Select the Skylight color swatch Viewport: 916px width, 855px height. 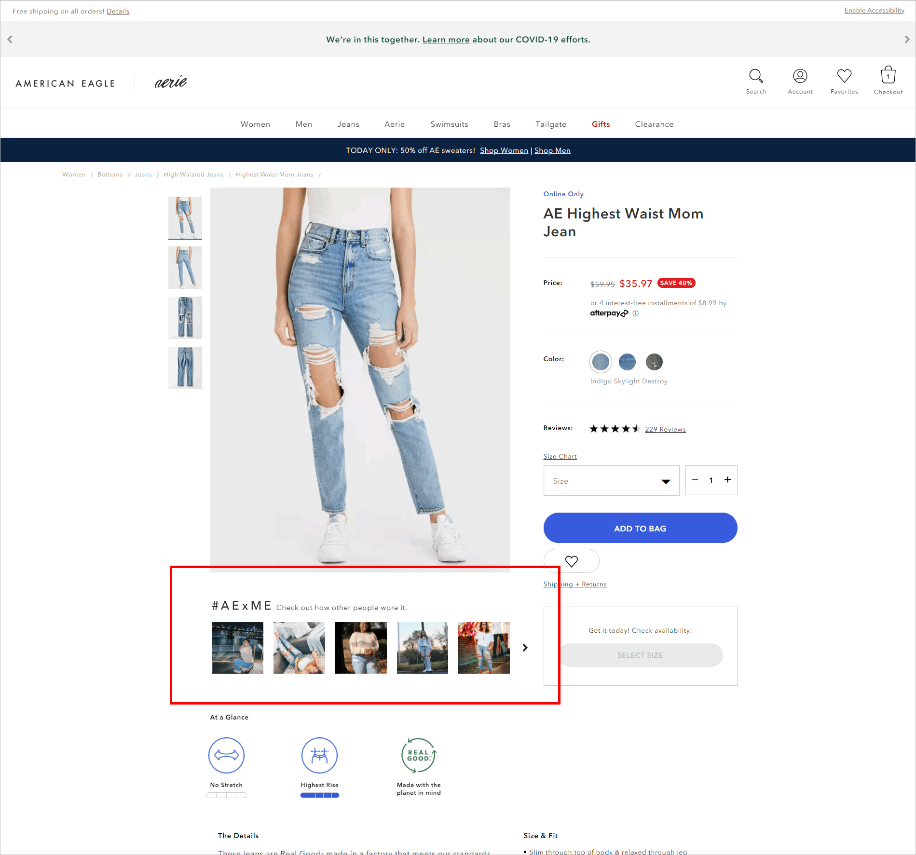point(627,362)
